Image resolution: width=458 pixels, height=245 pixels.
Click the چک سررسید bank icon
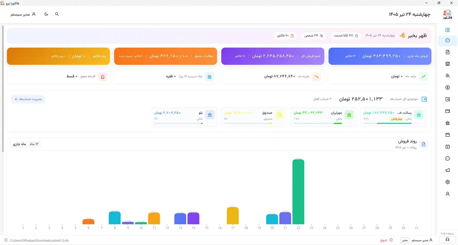tap(209, 76)
